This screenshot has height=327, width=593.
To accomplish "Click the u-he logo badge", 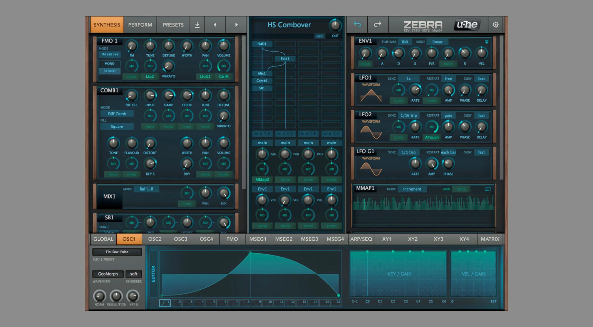I will 467,25.
